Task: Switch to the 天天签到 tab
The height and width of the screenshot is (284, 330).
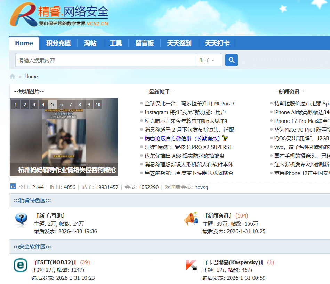Action: tap(179, 43)
